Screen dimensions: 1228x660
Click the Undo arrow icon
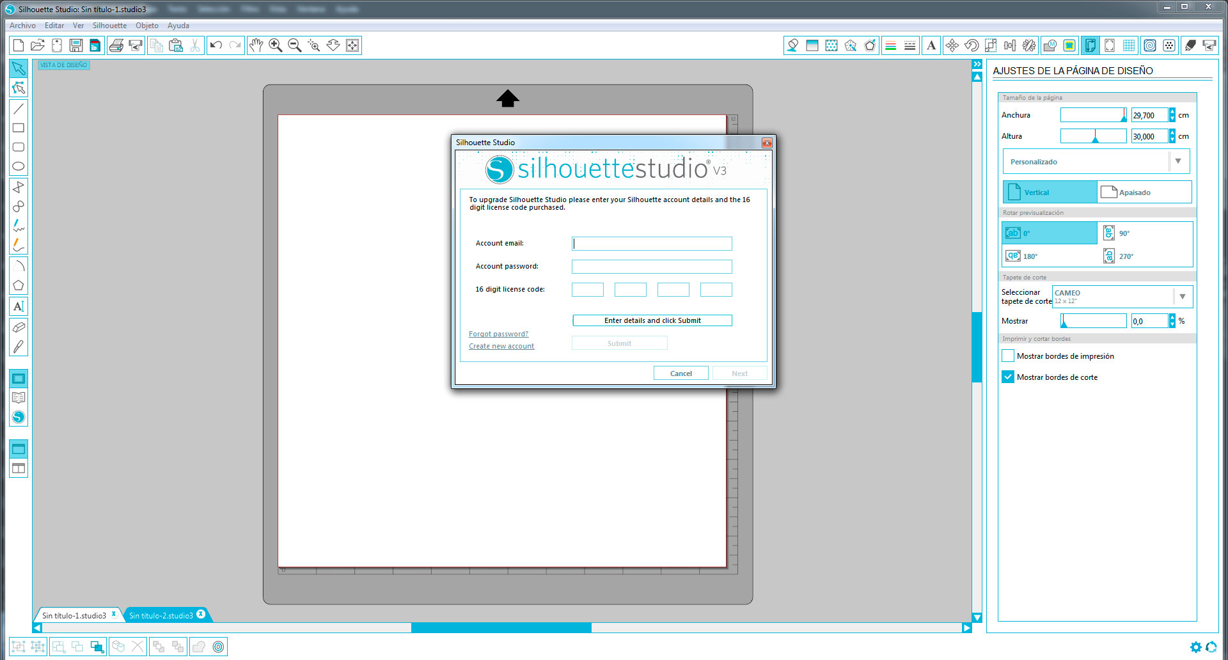click(x=216, y=45)
